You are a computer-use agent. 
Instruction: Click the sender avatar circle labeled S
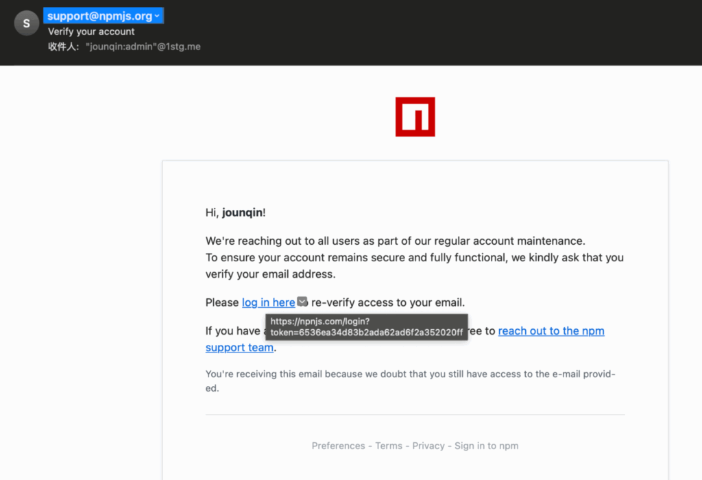tap(27, 23)
